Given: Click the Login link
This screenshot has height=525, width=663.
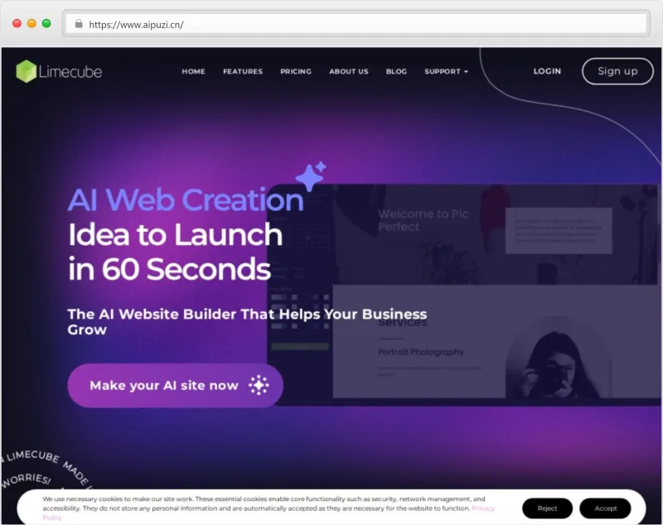Looking at the screenshot, I should (x=547, y=71).
